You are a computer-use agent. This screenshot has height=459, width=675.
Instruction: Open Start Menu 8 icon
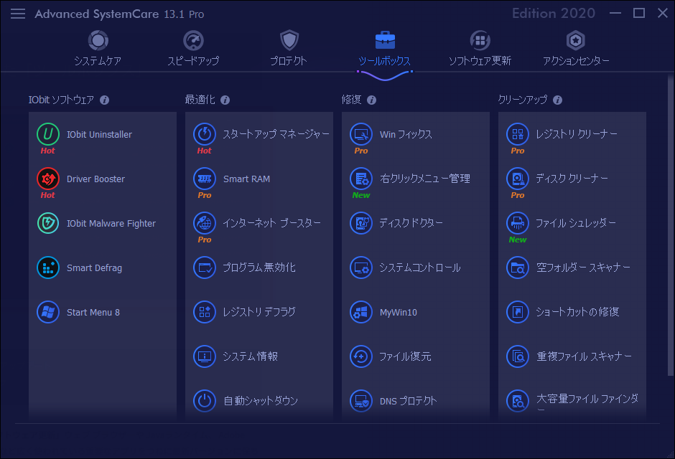48,312
